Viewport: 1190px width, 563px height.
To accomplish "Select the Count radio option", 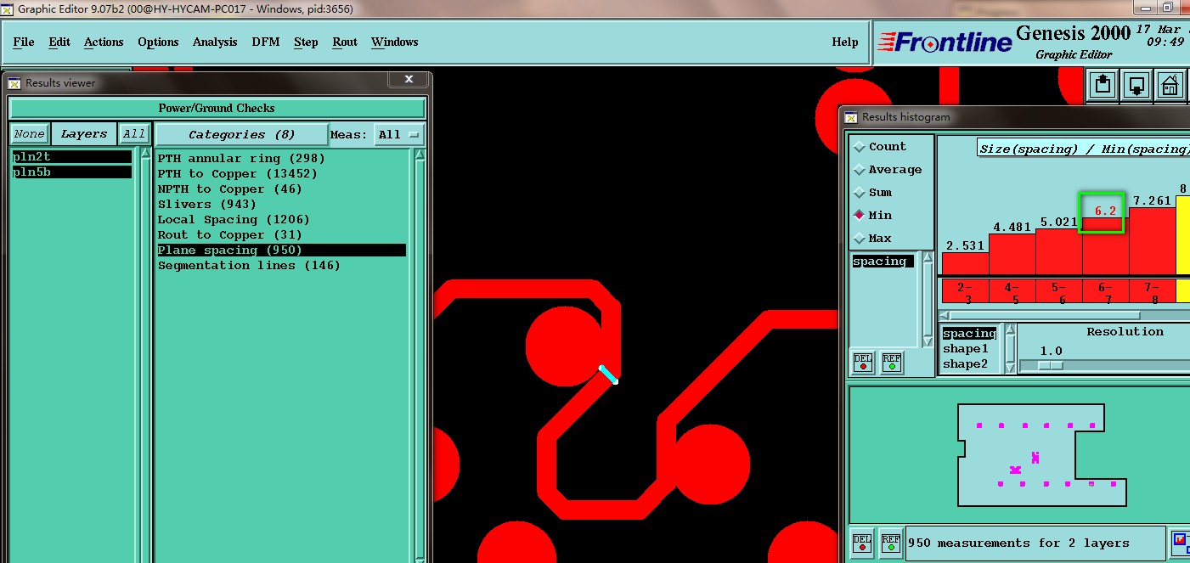I will (x=881, y=146).
